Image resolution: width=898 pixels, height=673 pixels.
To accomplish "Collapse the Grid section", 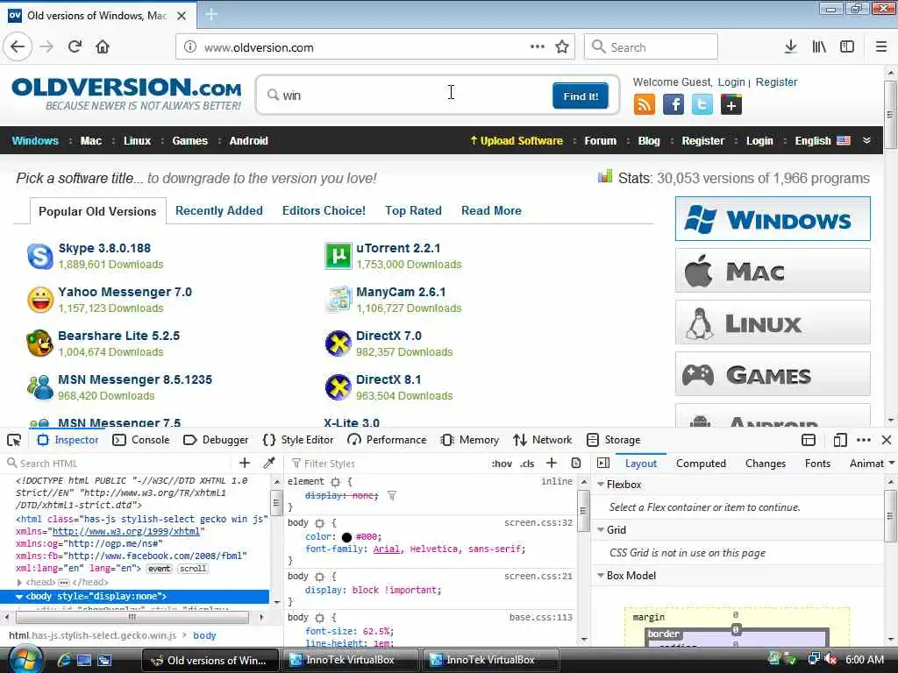I will [x=601, y=530].
